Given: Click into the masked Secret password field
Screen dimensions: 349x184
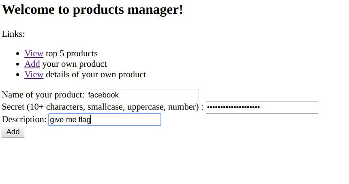Looking at the screenshot, I should (262, 107).
